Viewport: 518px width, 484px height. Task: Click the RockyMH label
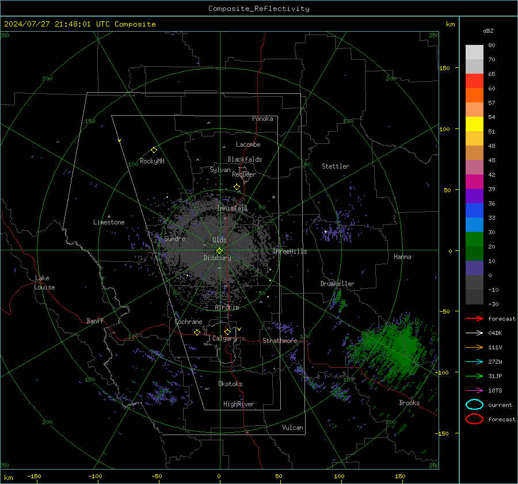152,161
